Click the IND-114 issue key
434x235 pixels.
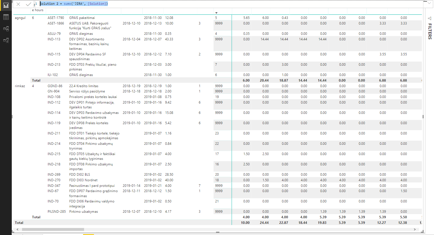[54, 113]
